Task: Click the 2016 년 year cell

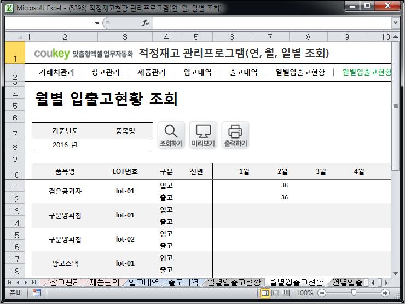Action: point(65,145)
